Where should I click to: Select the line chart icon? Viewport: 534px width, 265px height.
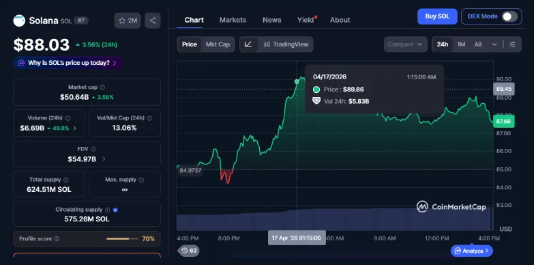point(248,44)
